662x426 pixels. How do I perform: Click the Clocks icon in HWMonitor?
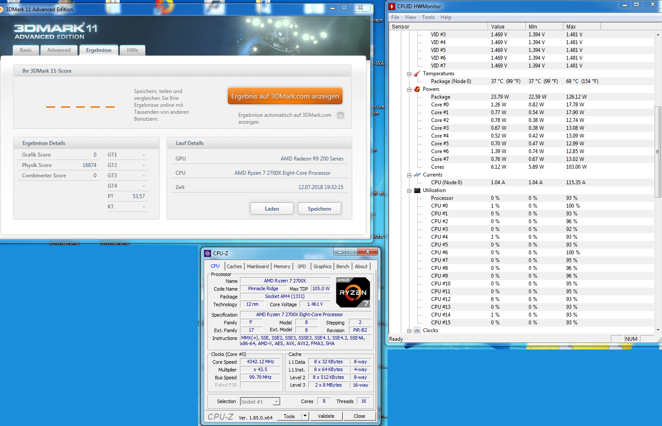pyautogui.click(x=417, y=330)
